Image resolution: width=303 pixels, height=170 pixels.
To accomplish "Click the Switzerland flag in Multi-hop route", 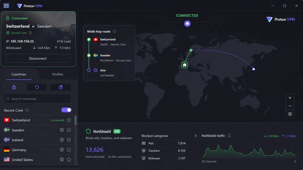I will click(x=96, y=40).
